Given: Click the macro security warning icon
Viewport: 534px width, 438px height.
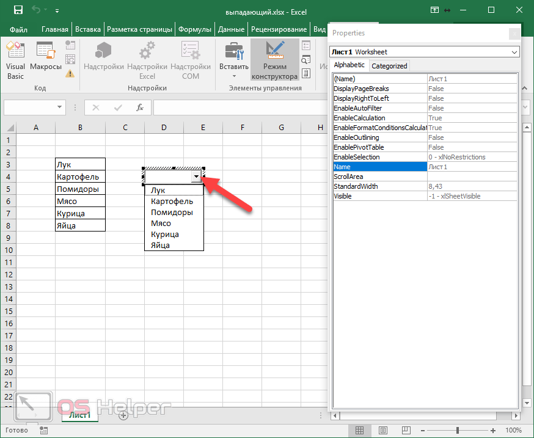Looking at the screenshot, I should (70, 74).
